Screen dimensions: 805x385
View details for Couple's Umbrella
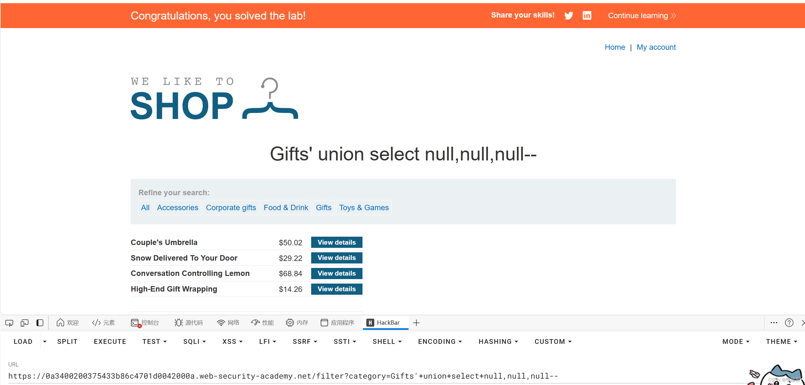click(336, 242)
